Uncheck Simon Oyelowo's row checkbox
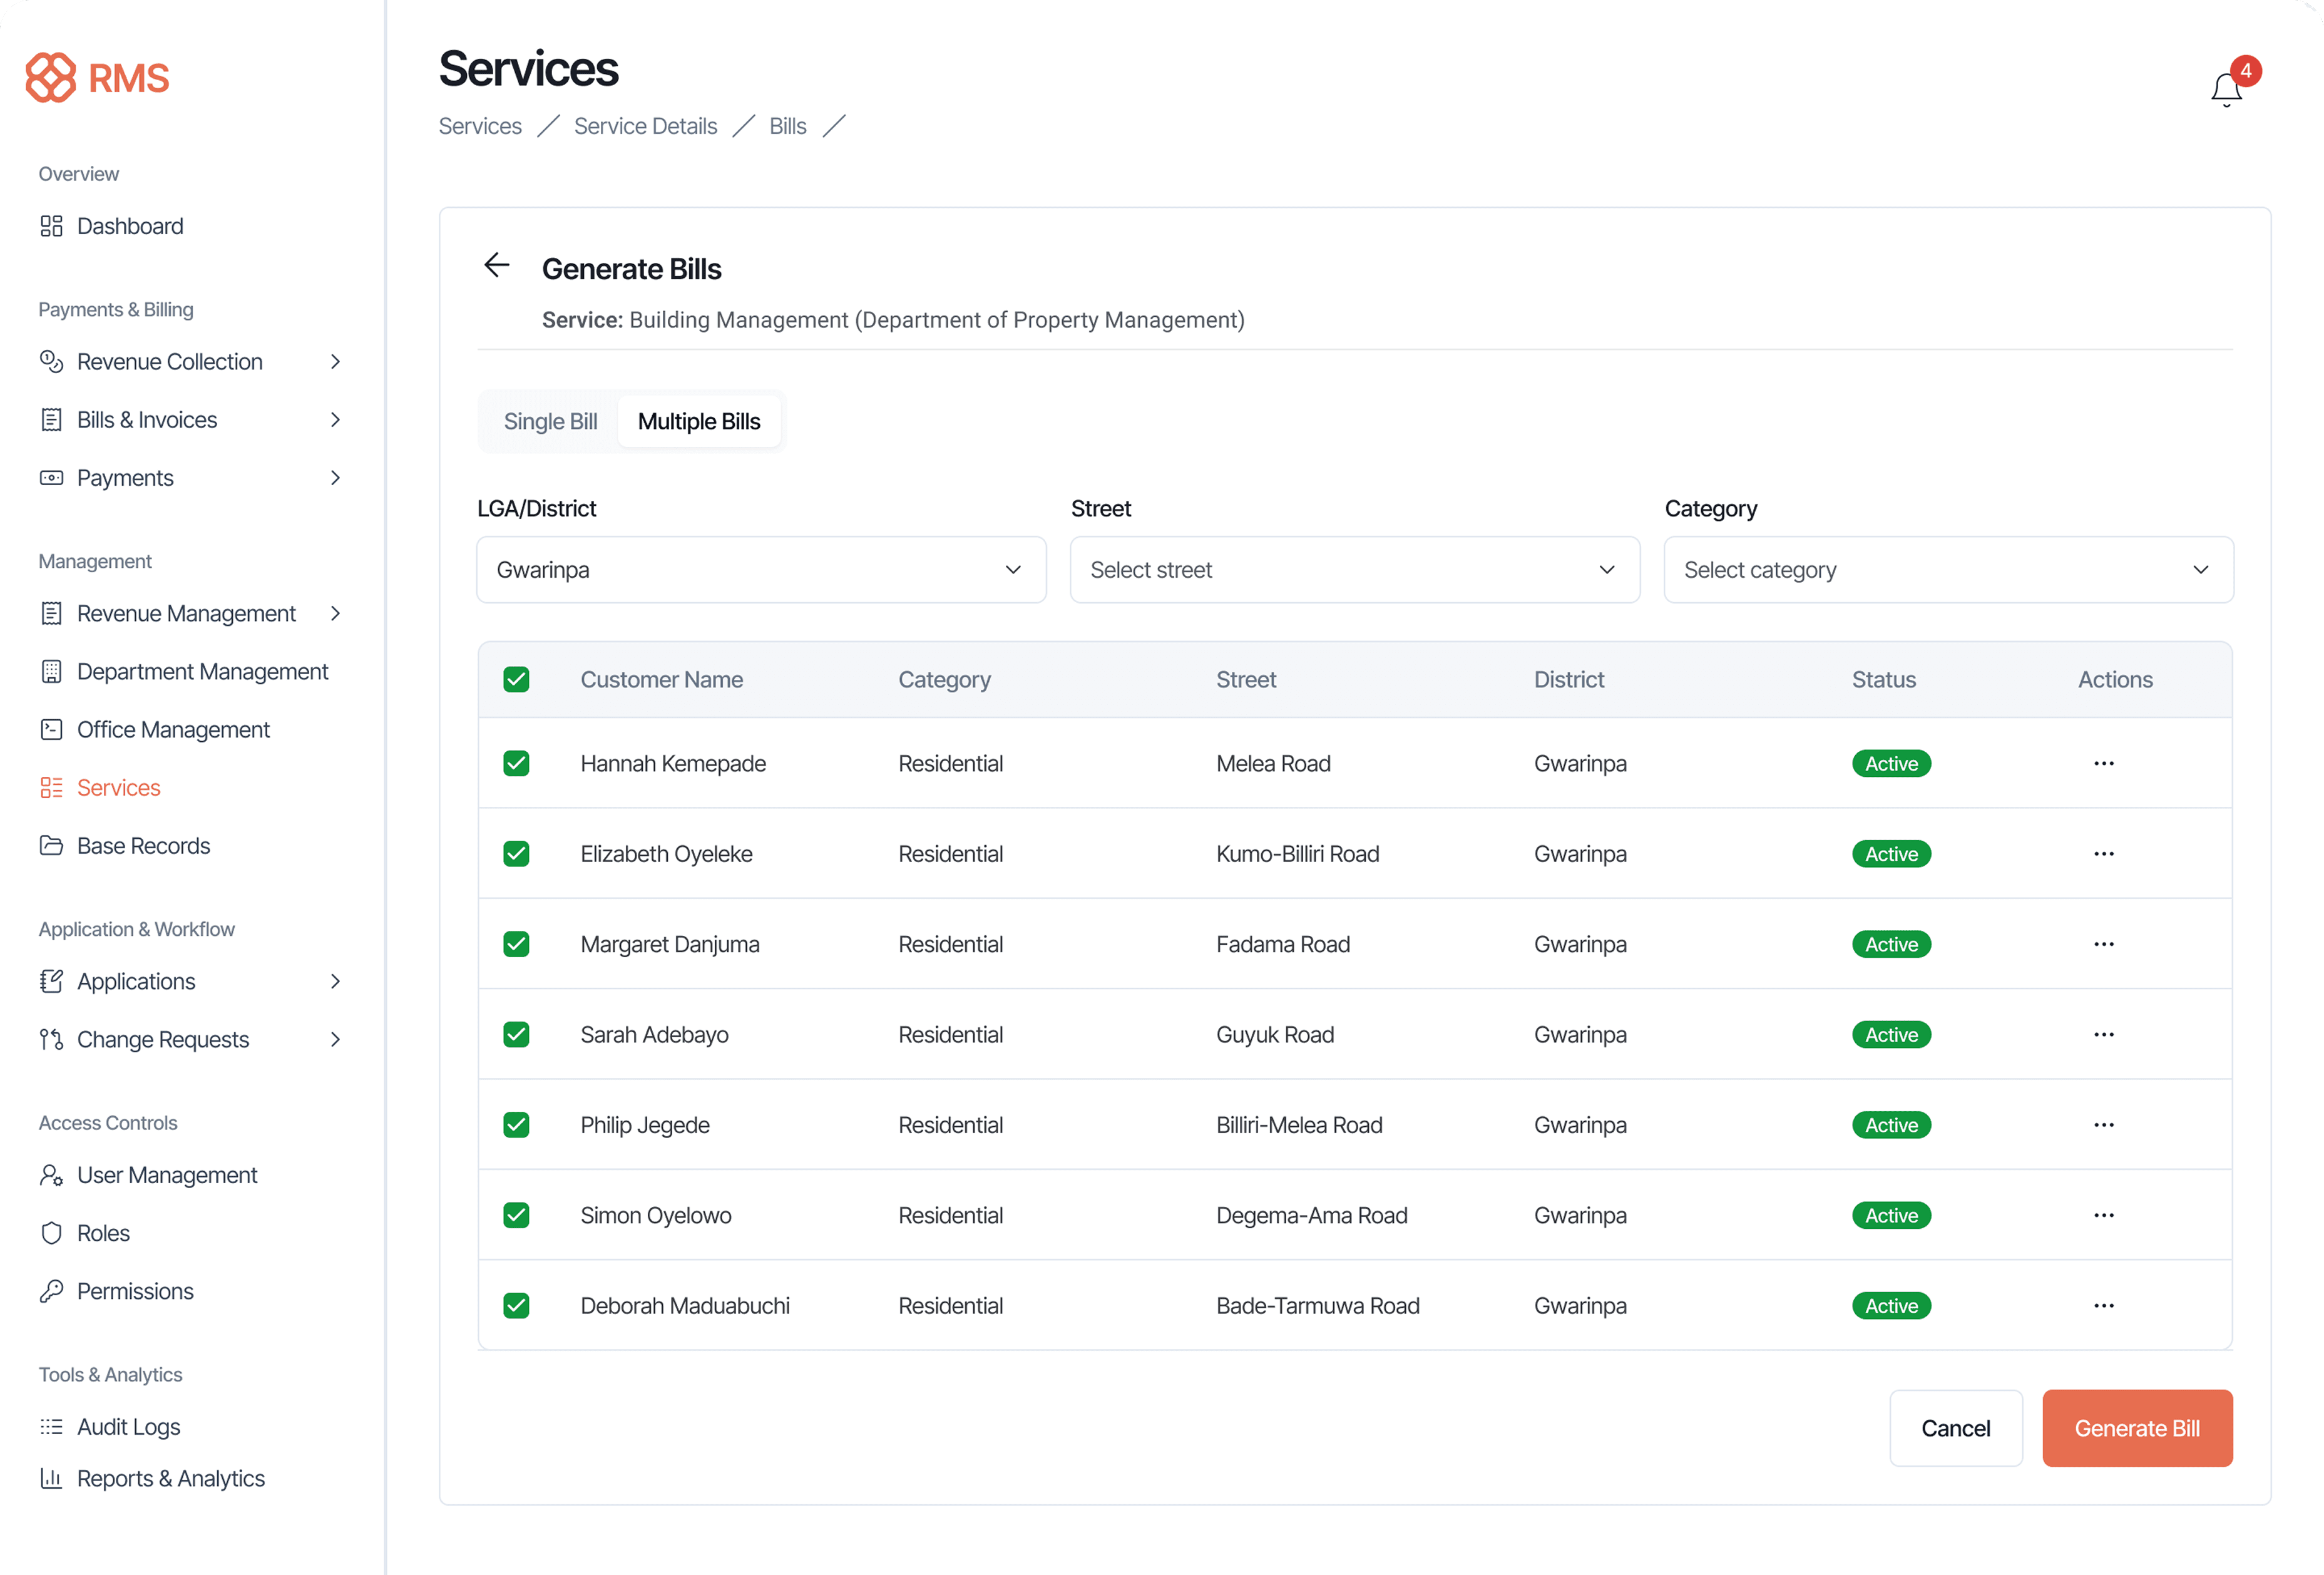This screenshot has height=1575, width=2324. 516,1216
